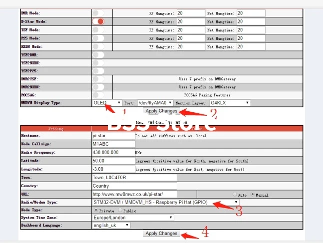Disable the D-Star Mode switch
The height and width of the screenshot is (243, 323).
(98, 21)
